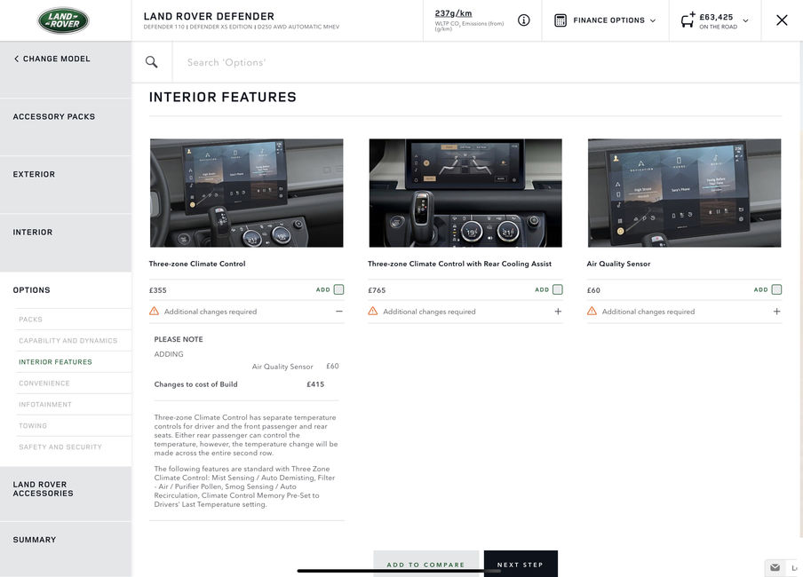The image size is (803, 577).
Task: Focus the Search 'Options' field
Action: (x=487, y=62)
